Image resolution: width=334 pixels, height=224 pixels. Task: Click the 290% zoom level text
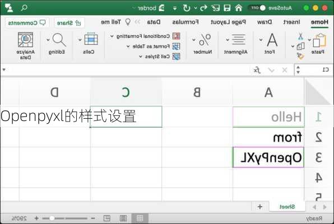19,218
